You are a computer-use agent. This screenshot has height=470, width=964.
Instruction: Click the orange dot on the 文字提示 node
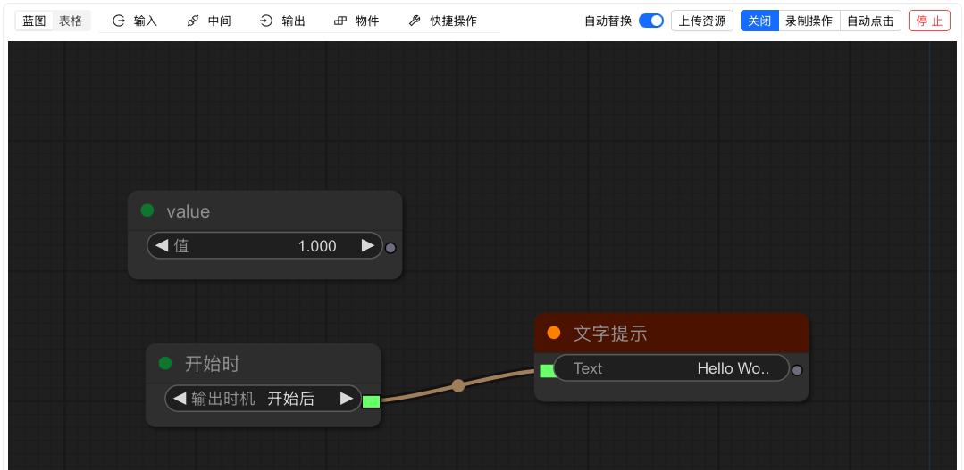554,333
